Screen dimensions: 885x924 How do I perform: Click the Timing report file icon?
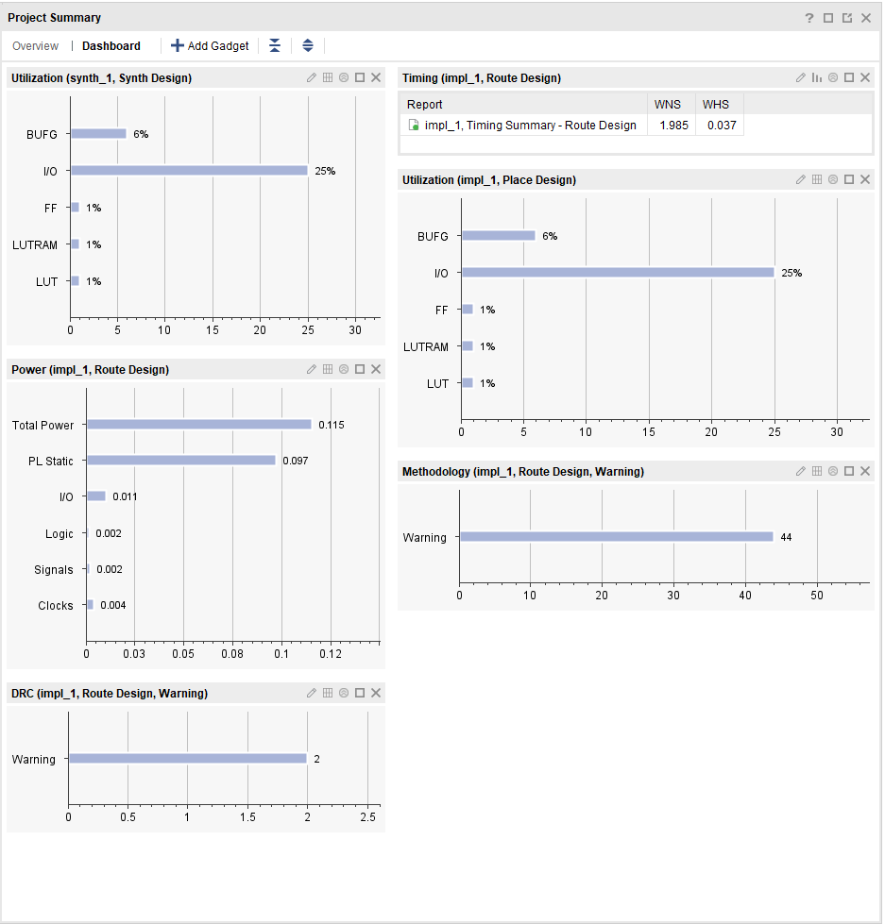(414, 125)
